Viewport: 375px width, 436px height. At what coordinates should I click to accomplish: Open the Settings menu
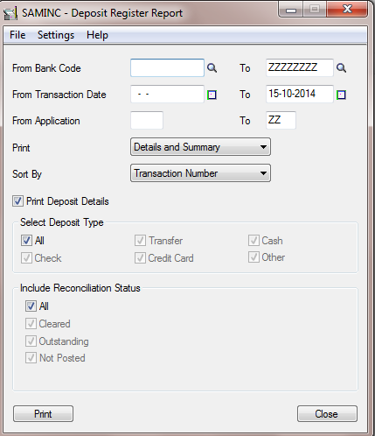coord(56,35)
